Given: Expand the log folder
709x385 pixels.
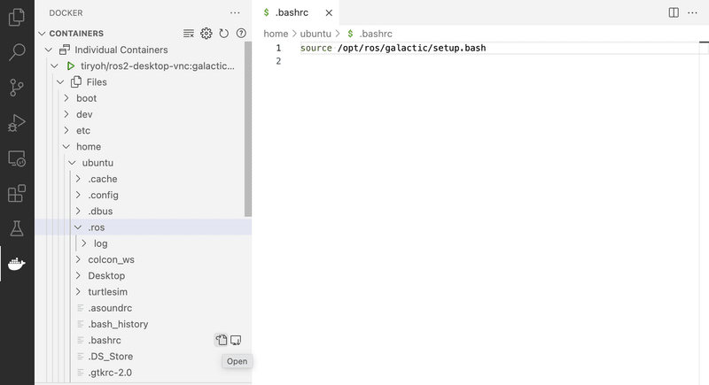Looking at the screenshot, I should pos(84,243).
